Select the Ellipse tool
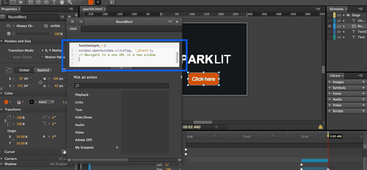Screen dimensions: 367x170 pos(47,2)
